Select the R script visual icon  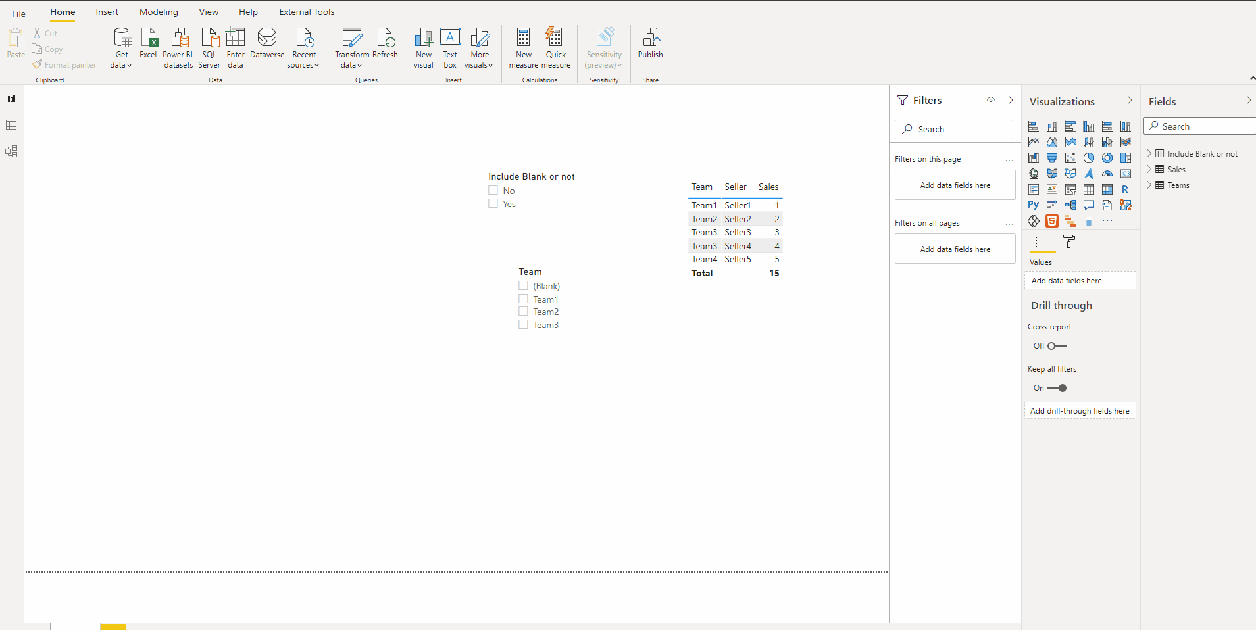(1126, 189)
